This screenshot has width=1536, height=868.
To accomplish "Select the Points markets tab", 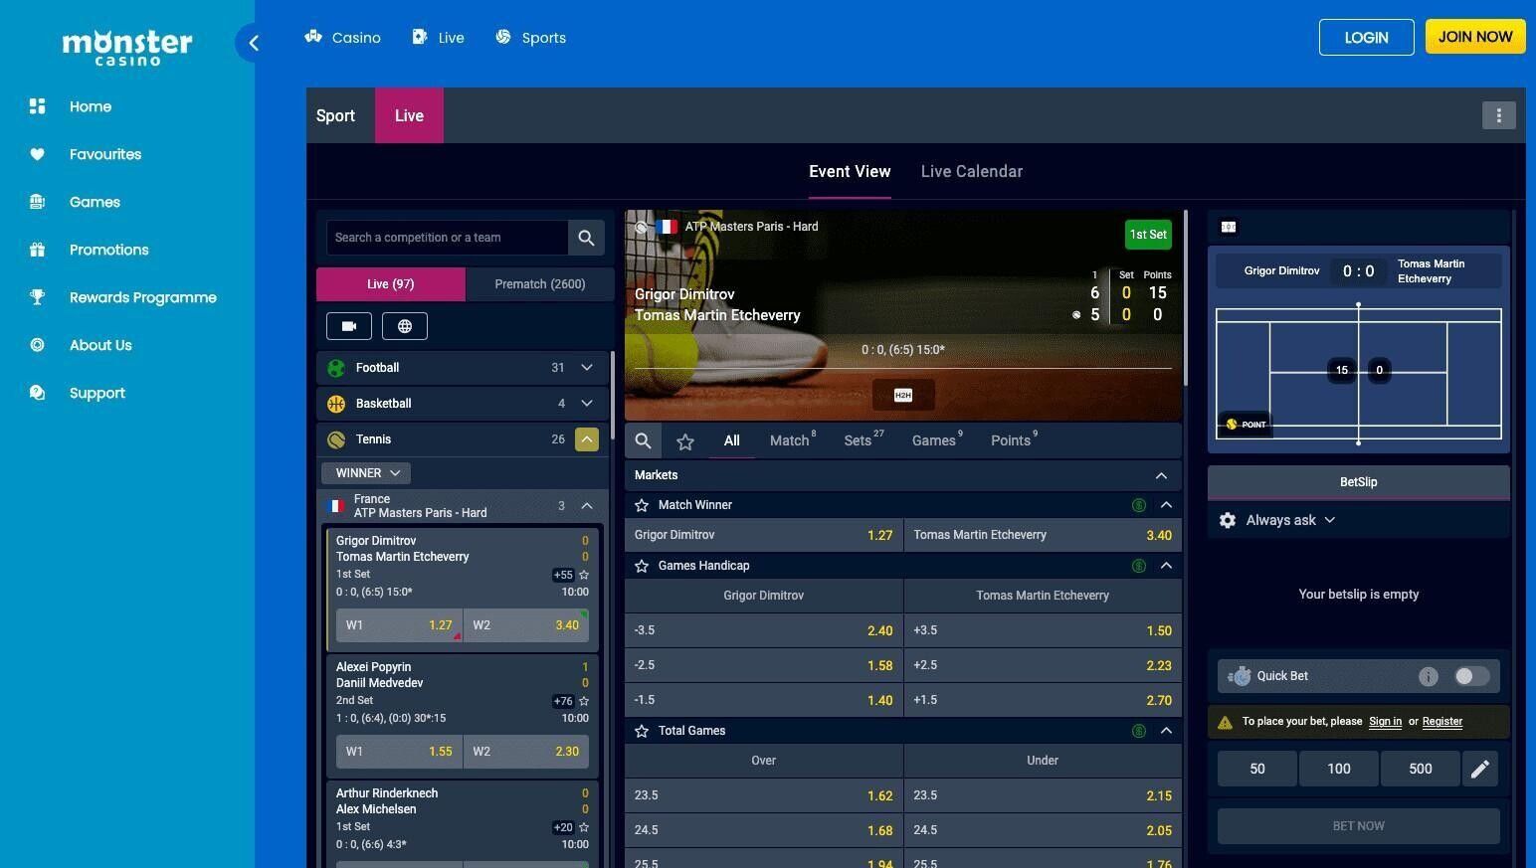I will [1014, 440].
